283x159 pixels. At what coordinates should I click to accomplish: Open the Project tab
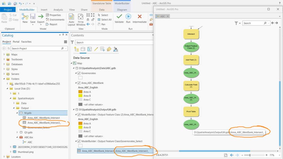click(x=8, y=10)
